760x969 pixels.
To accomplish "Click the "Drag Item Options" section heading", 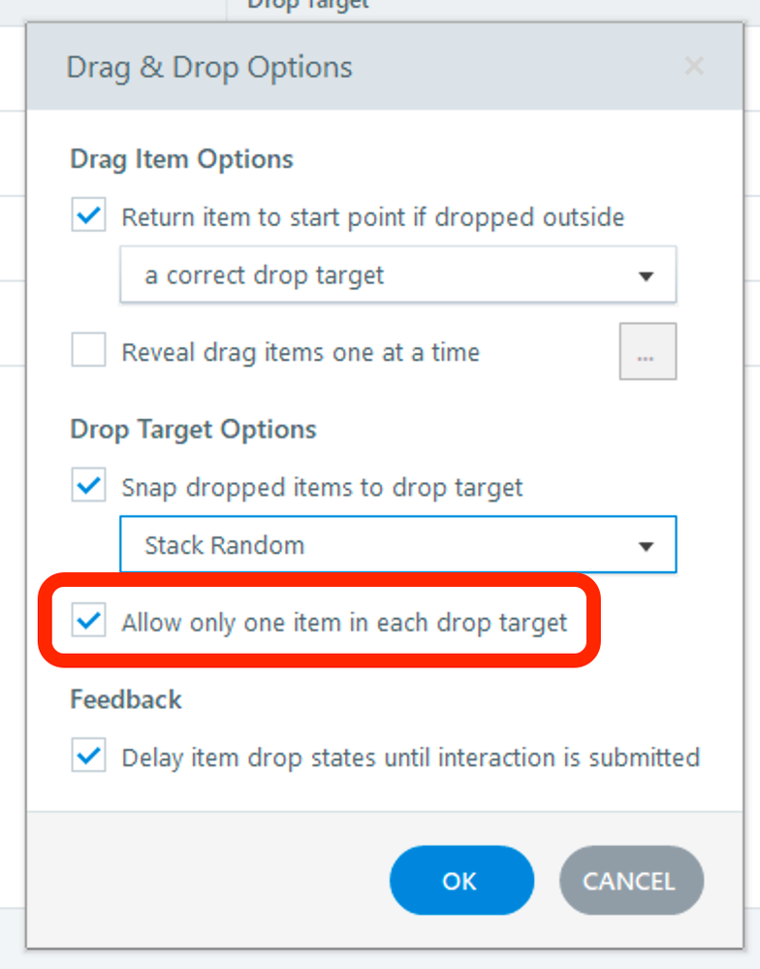I will [x=181, y=159].
